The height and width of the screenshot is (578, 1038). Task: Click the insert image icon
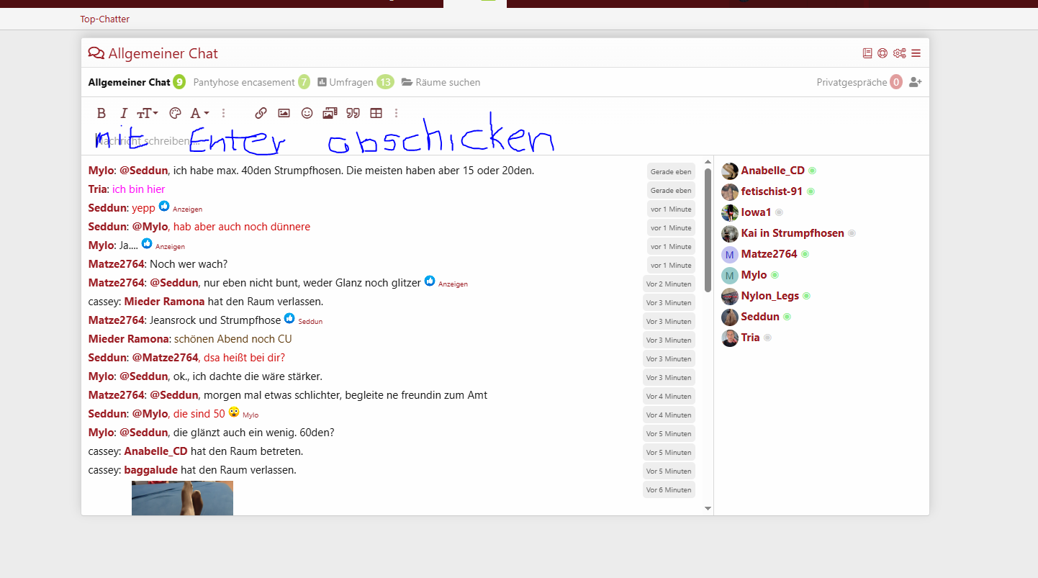pos(284,113)
